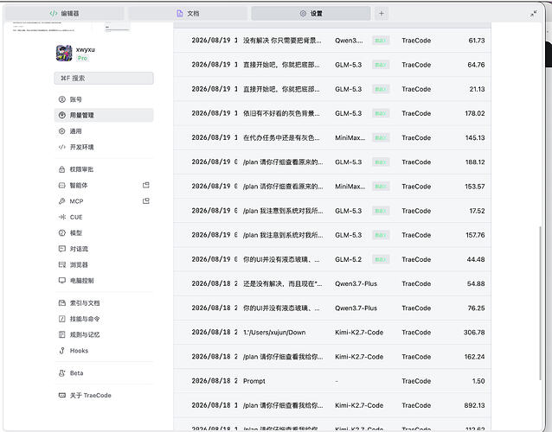Open the 索引与文档 folder icon
This screenshot has width=552, height=432.
[62, 303]
